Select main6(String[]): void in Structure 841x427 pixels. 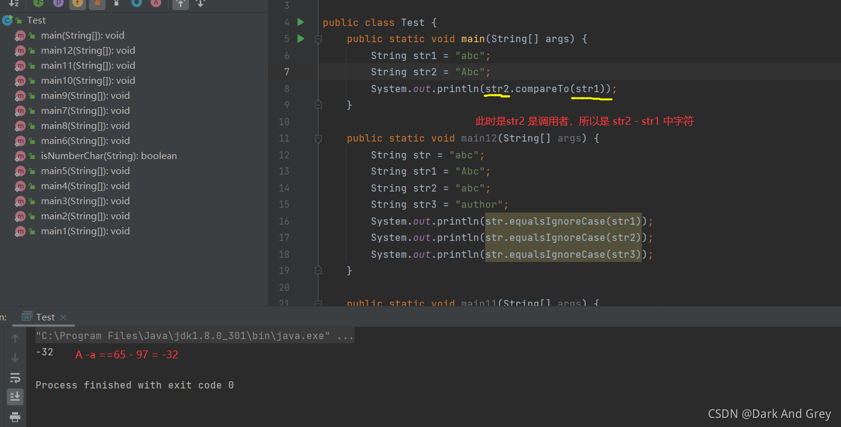click(x=85, y=141)
